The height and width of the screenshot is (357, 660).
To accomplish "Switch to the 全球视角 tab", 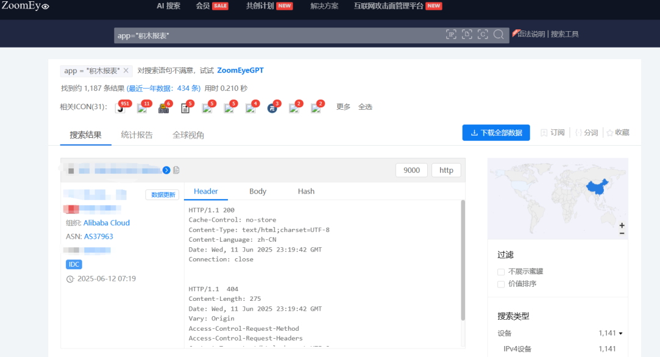I will (x=188, y=135).
